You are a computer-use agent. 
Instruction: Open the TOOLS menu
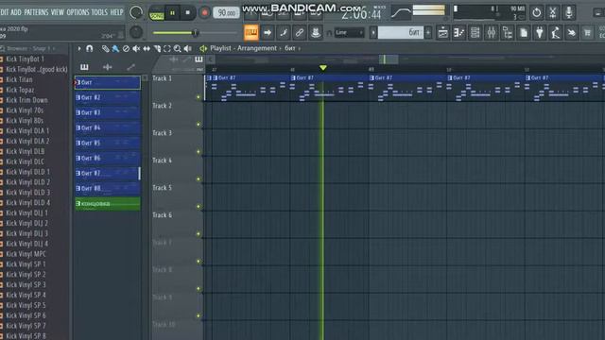[x=99, y=12]
